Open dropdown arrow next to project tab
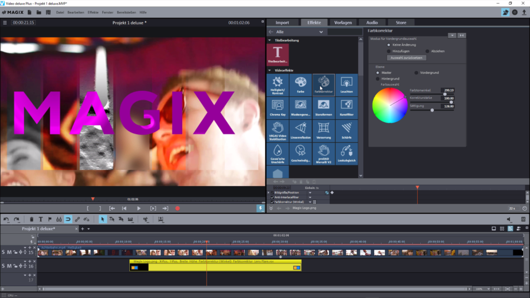 (x=89, y=229)
